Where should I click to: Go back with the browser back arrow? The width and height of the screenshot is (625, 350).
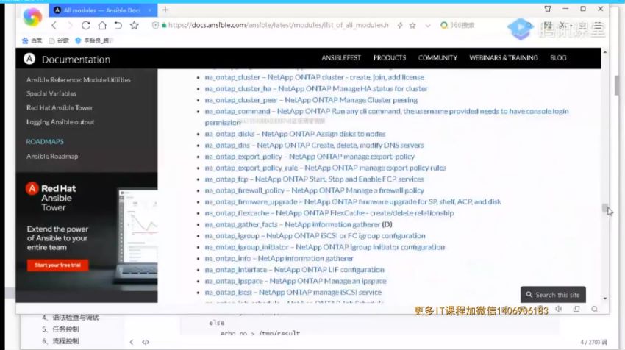[54, 26]
